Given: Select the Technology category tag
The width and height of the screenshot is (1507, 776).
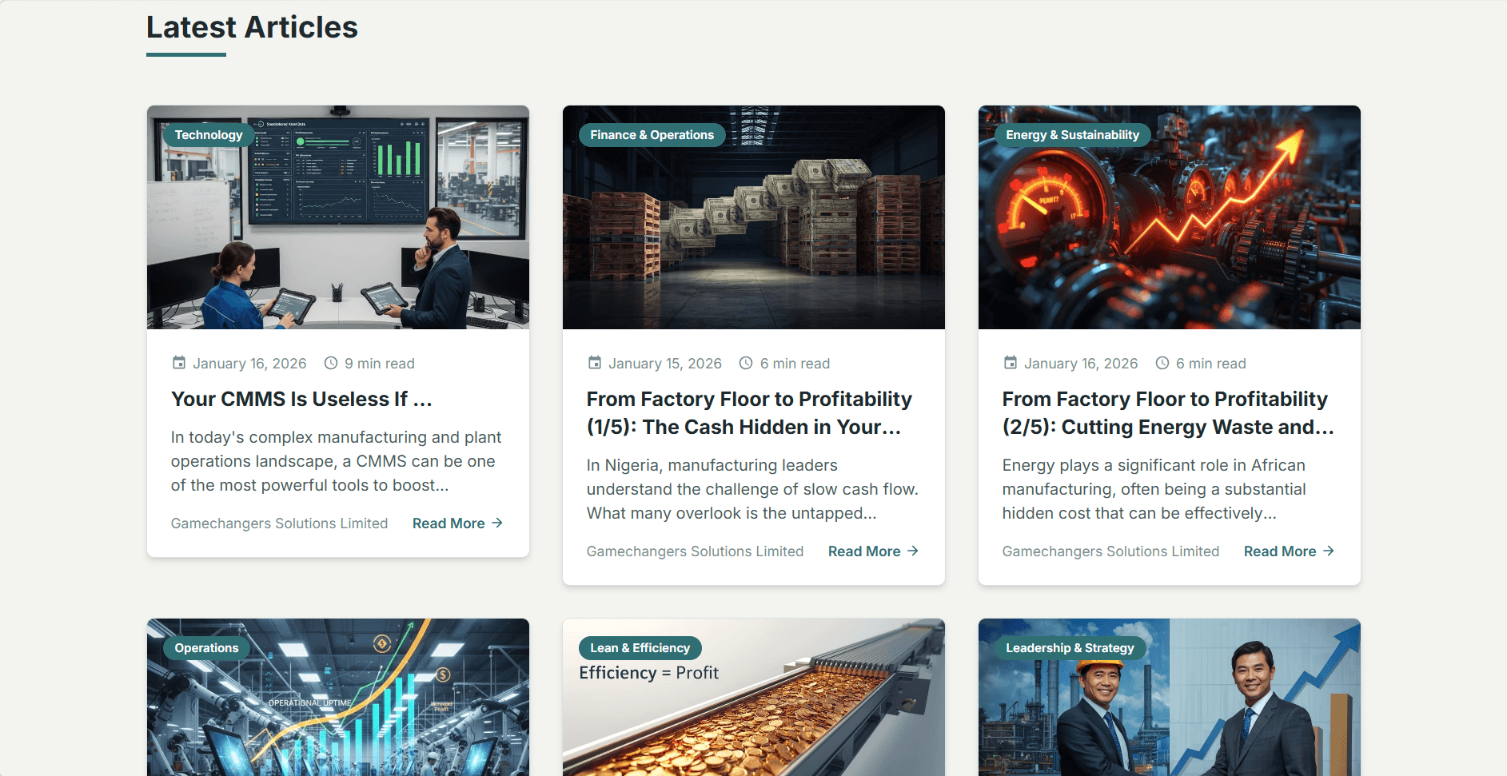Looking at the screenshot, I should [209, 135].
